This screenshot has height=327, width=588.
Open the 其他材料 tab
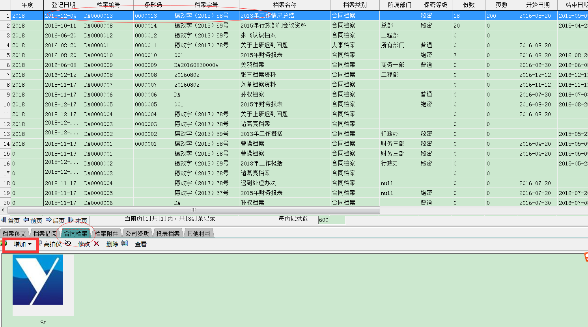click(199, 234)
